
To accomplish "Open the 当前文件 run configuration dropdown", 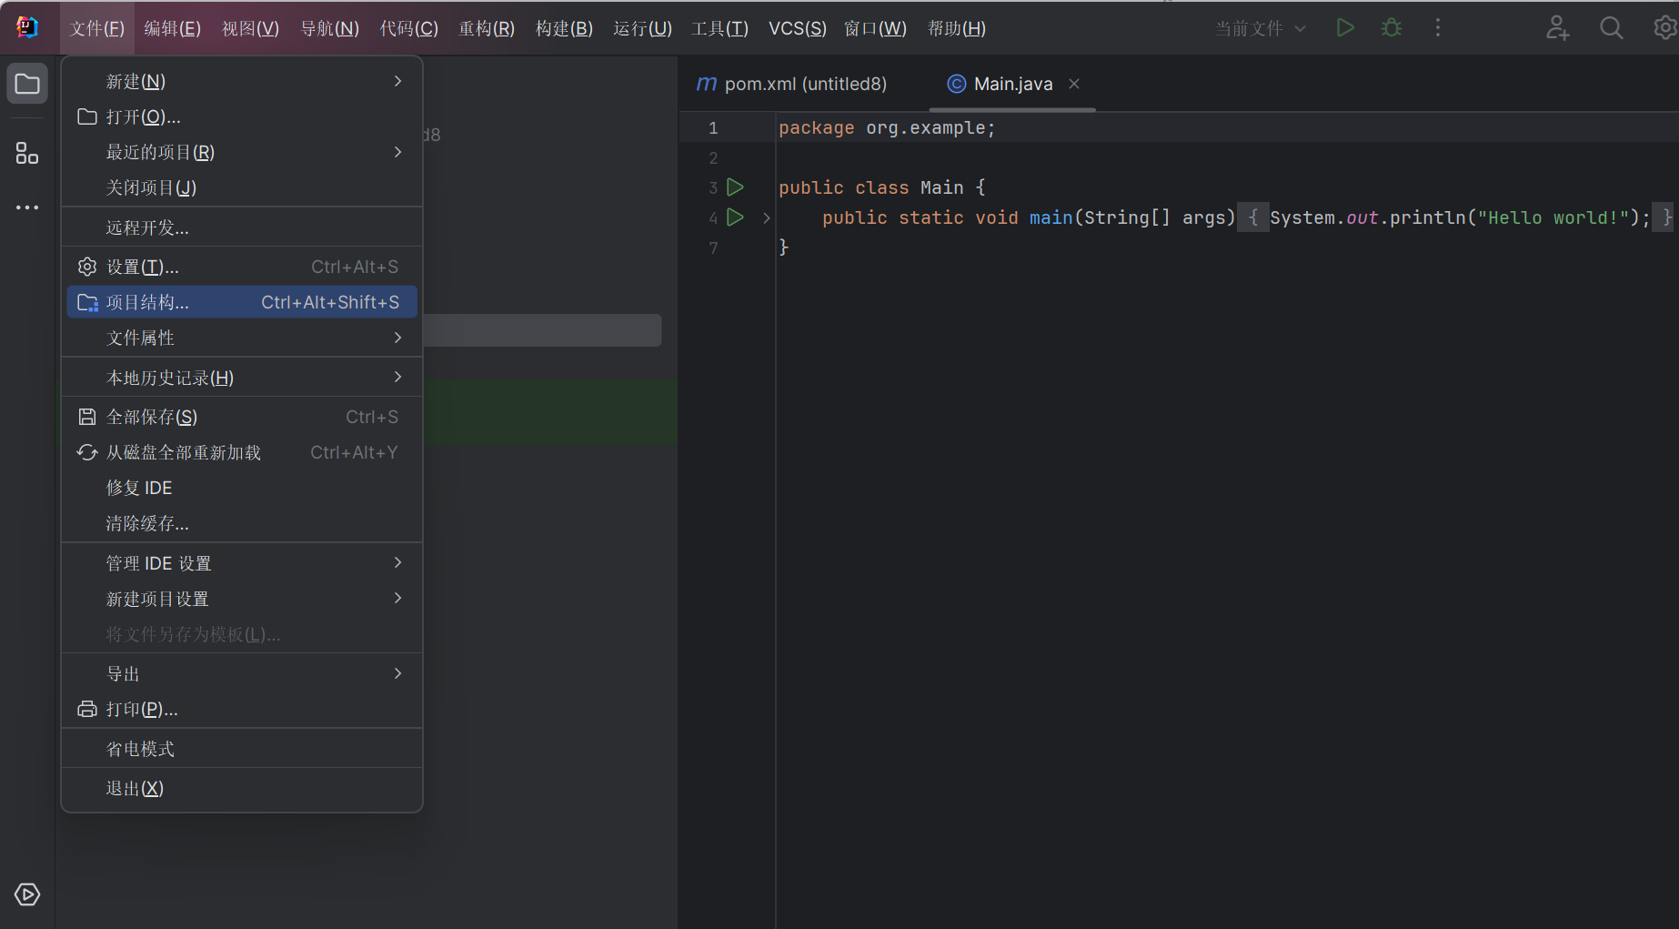I will [1261, 28].
